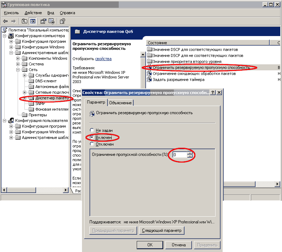Screen dimensions: 282x252
Task: Click the tree pane scroll-left arrow
Action: click(4, 190)
